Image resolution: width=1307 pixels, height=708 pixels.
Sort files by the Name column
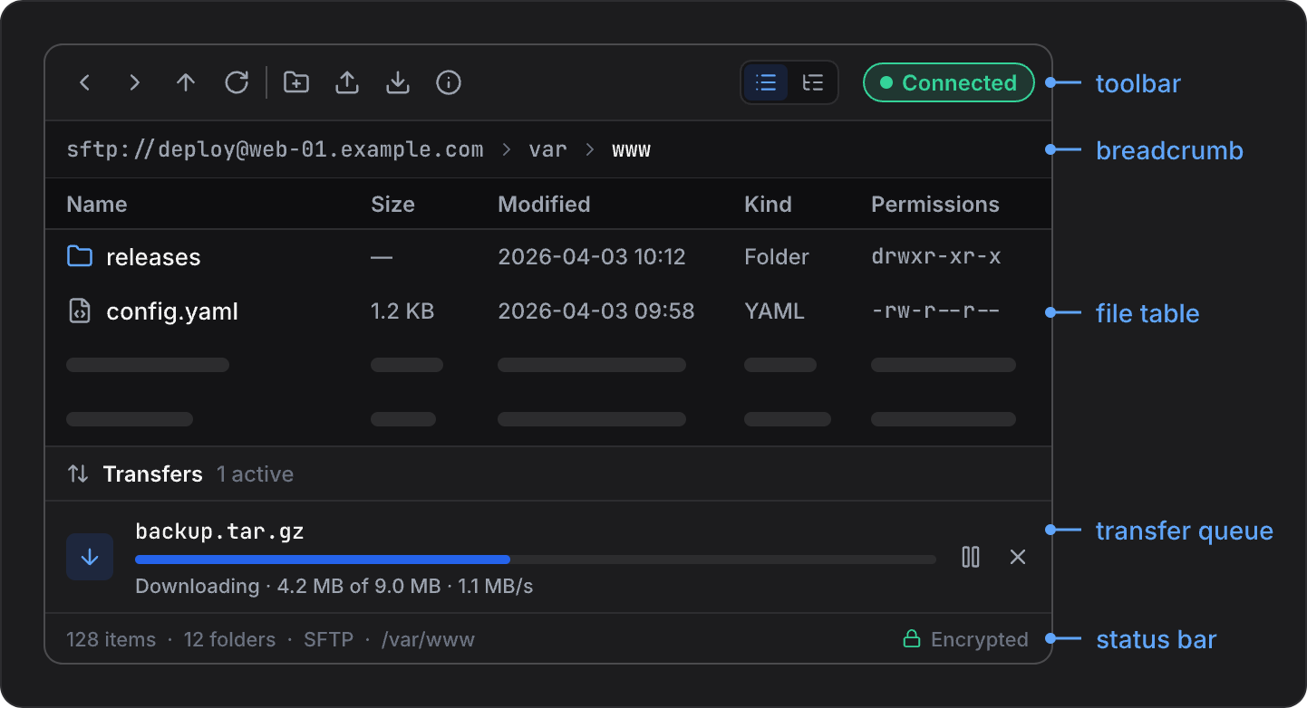click(x=97, y=205)
